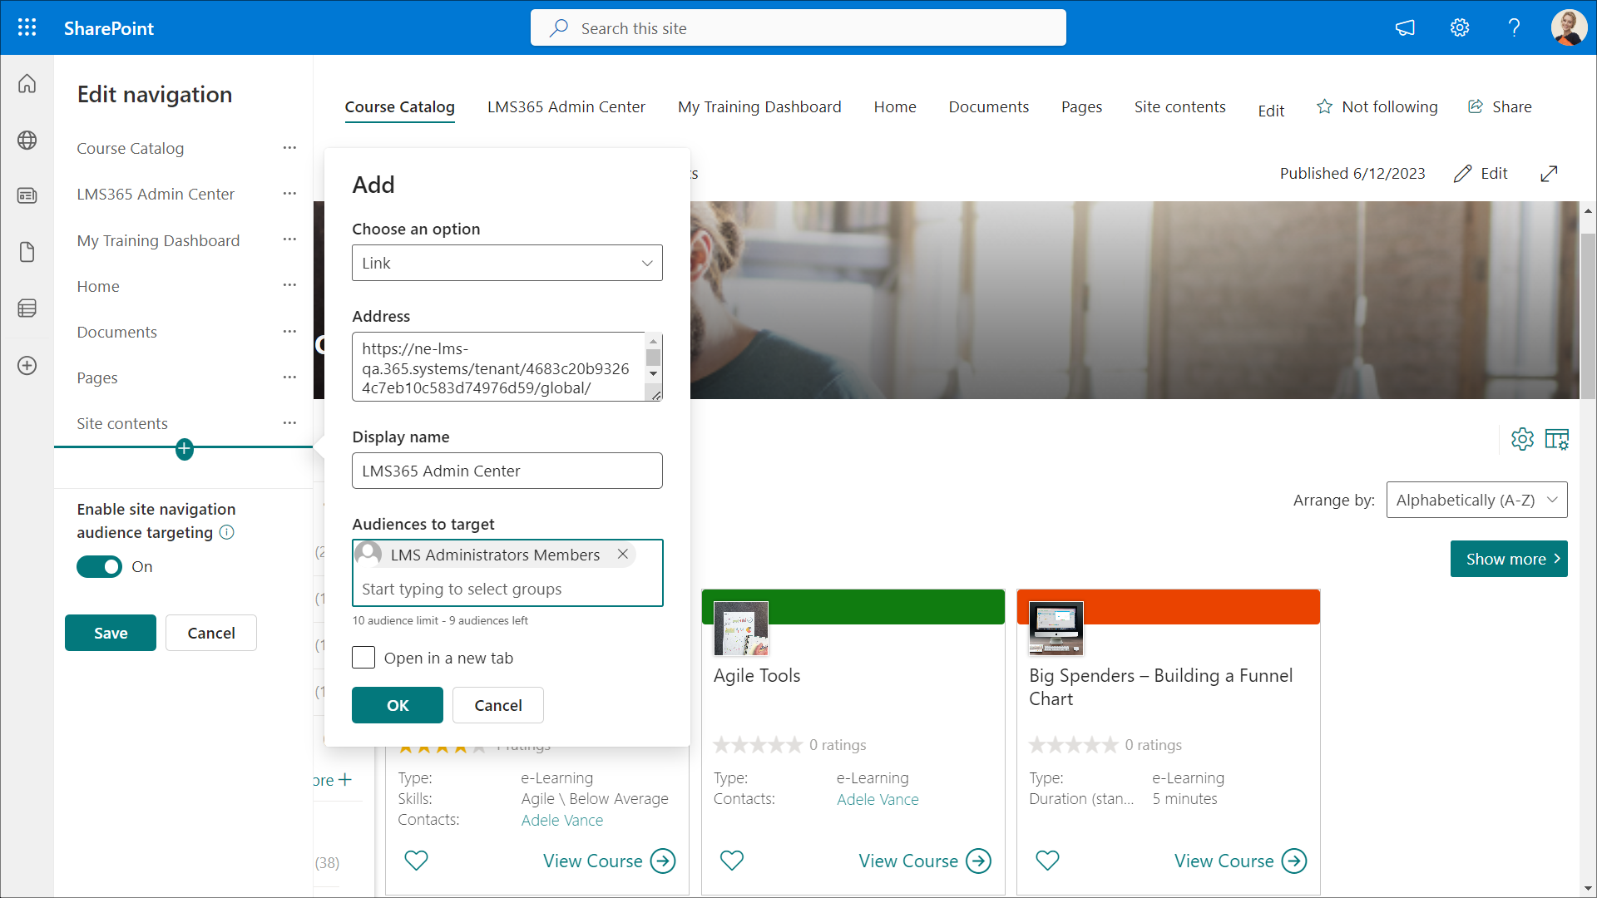1597x898 pixels.
Task: Click the Create plus icon in sidebar
Action: coord(27,366)
